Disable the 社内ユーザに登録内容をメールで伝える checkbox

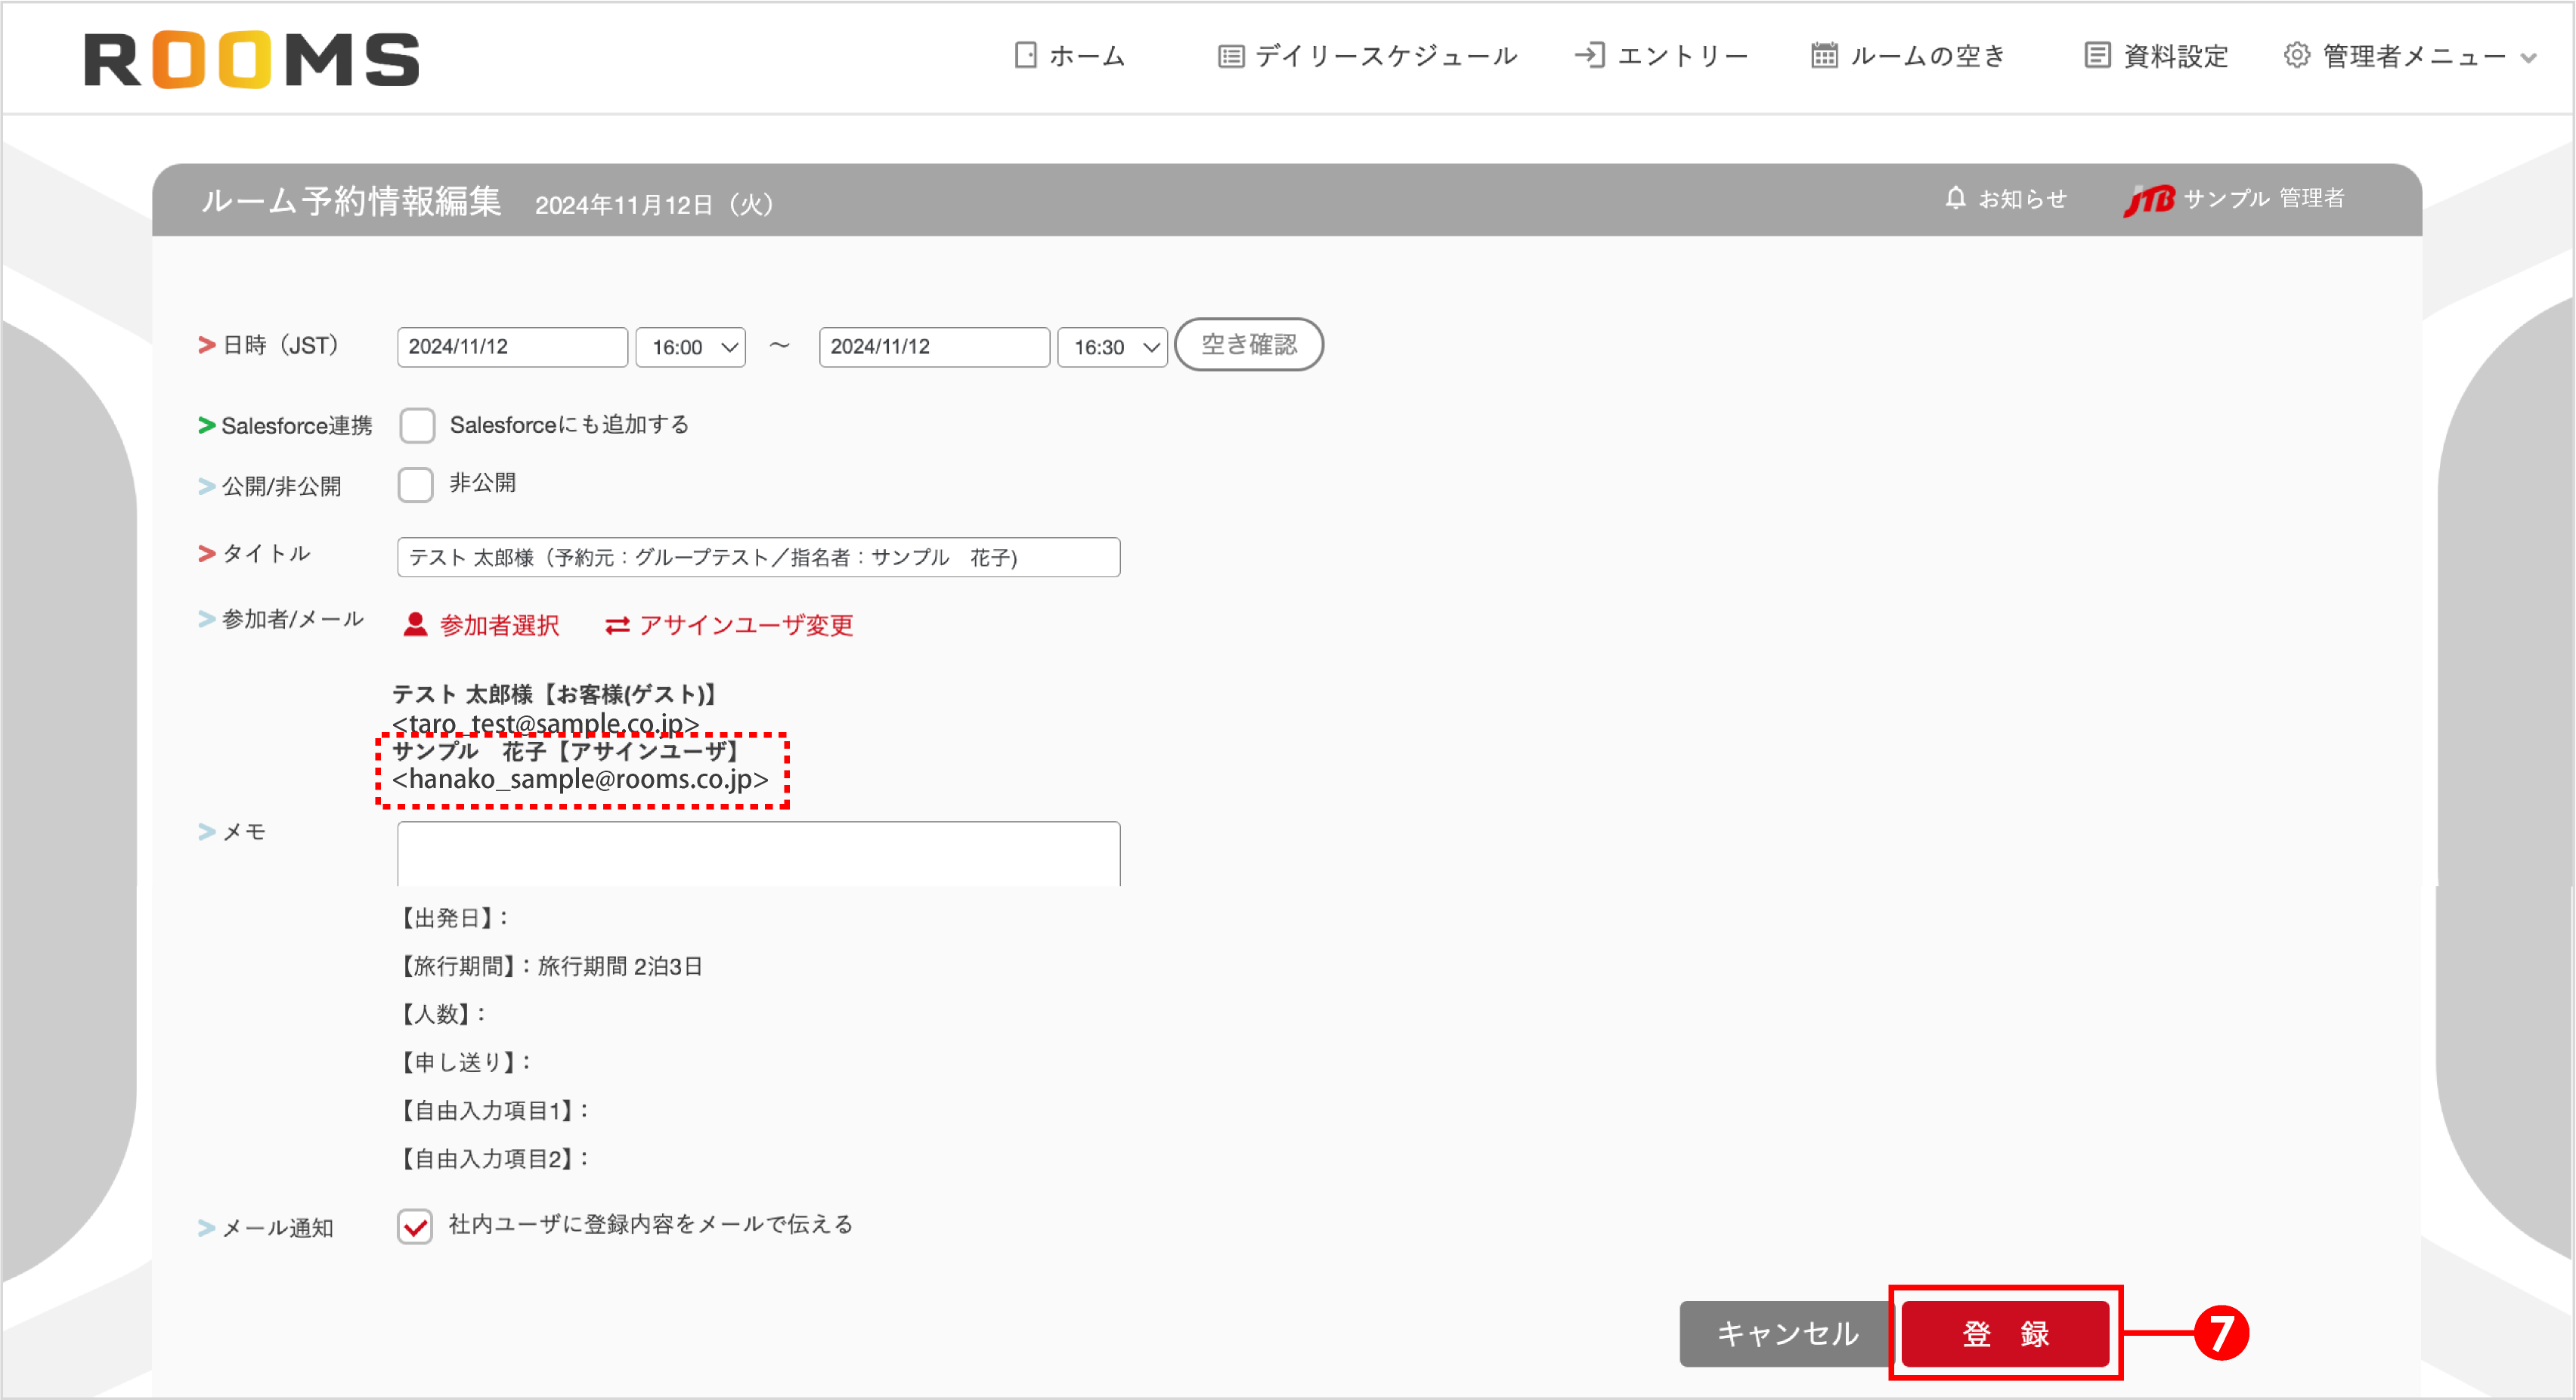(415, 1227)
